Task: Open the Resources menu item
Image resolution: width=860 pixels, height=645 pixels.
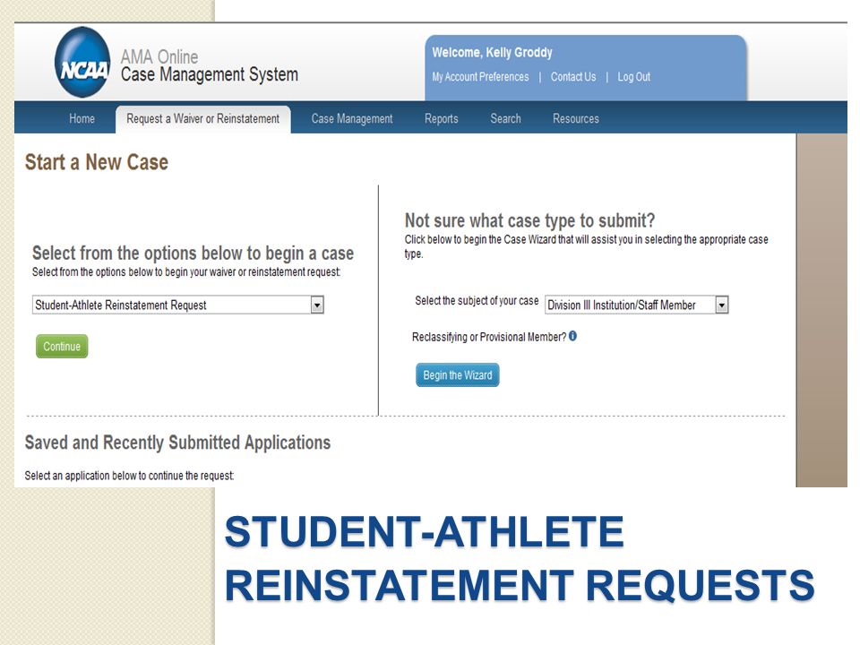Action: [576, 118]
